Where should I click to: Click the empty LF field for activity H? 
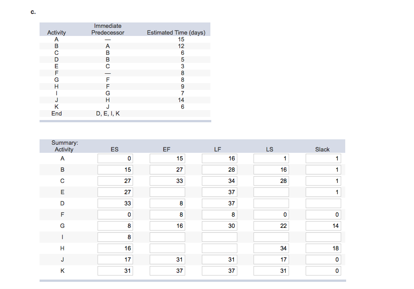point(219,248)
